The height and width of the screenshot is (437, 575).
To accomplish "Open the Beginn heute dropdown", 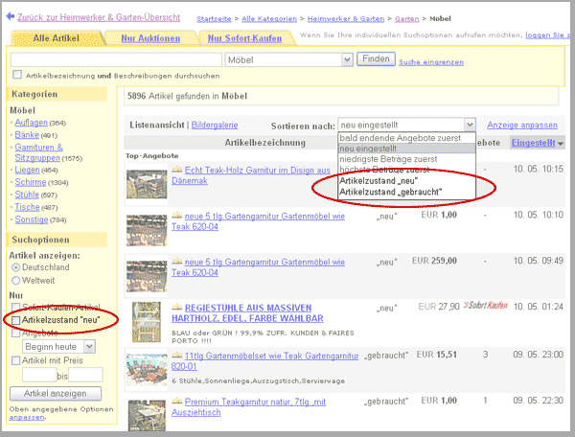I will tap(89, 346).
